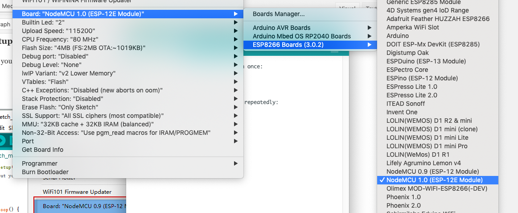
Task: Select NodeMCU 0.9 (ESP-12 Module)
Action: tap(437, 171)
